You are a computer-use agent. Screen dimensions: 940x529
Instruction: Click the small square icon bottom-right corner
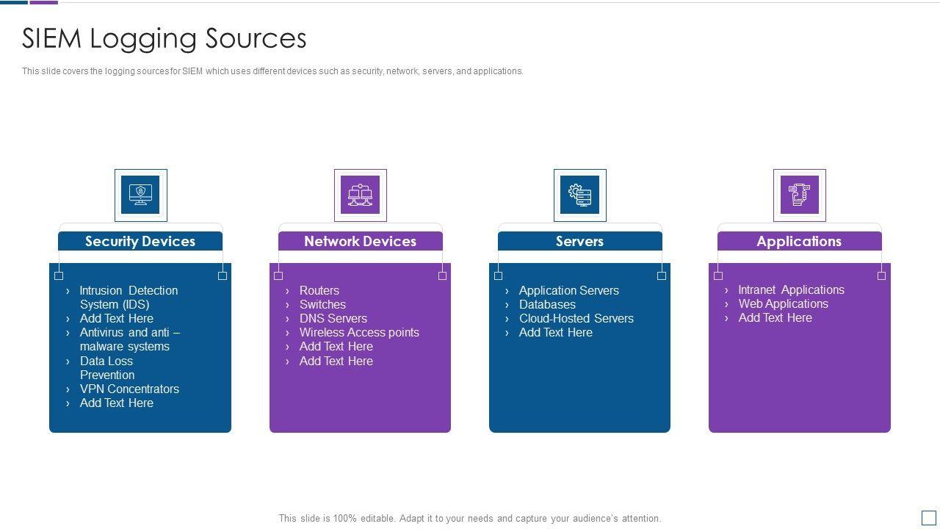point(928,517)
